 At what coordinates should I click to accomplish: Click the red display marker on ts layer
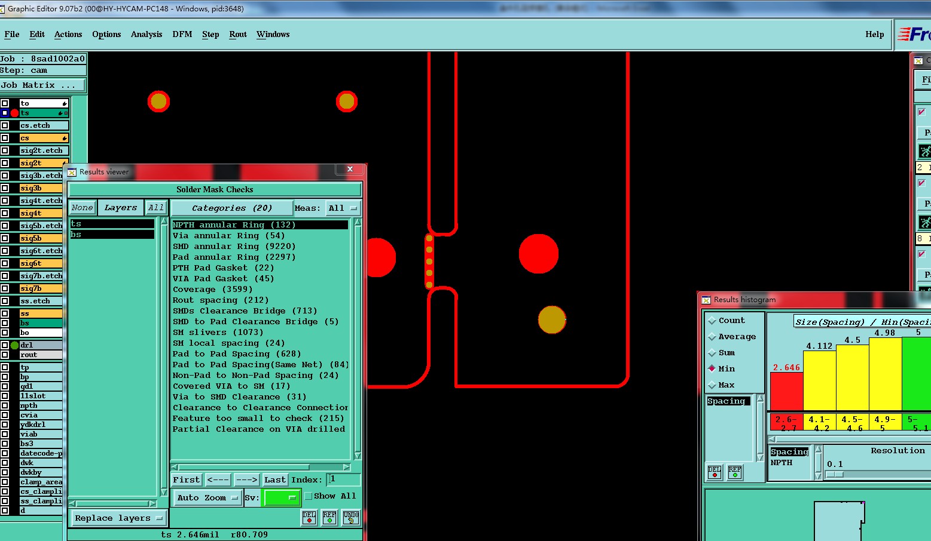pos(14,113)
